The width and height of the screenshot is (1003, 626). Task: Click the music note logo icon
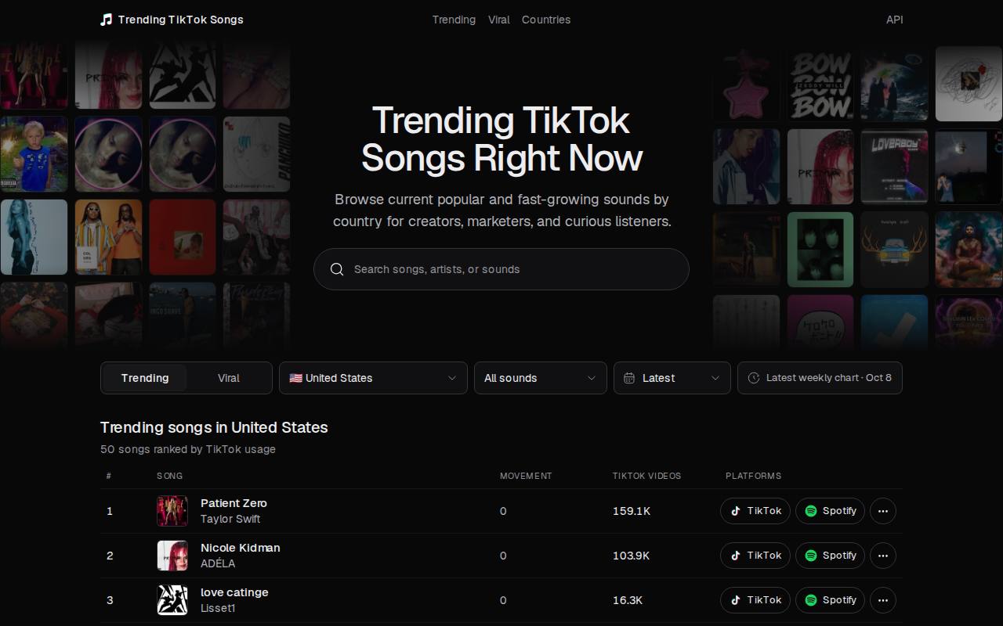pyautogui.click(x=107, y=20)
